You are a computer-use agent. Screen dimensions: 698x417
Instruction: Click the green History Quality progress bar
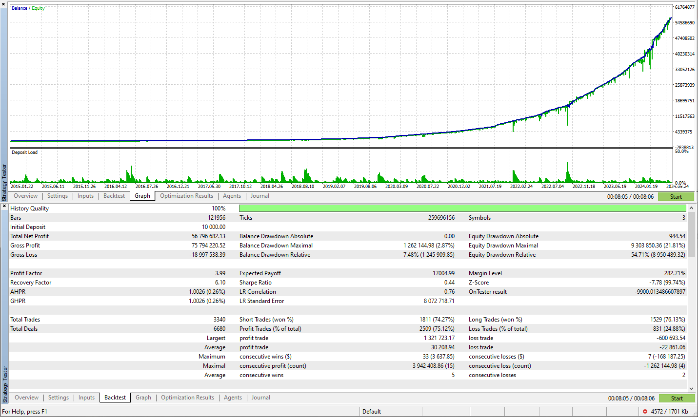[462, 208]
